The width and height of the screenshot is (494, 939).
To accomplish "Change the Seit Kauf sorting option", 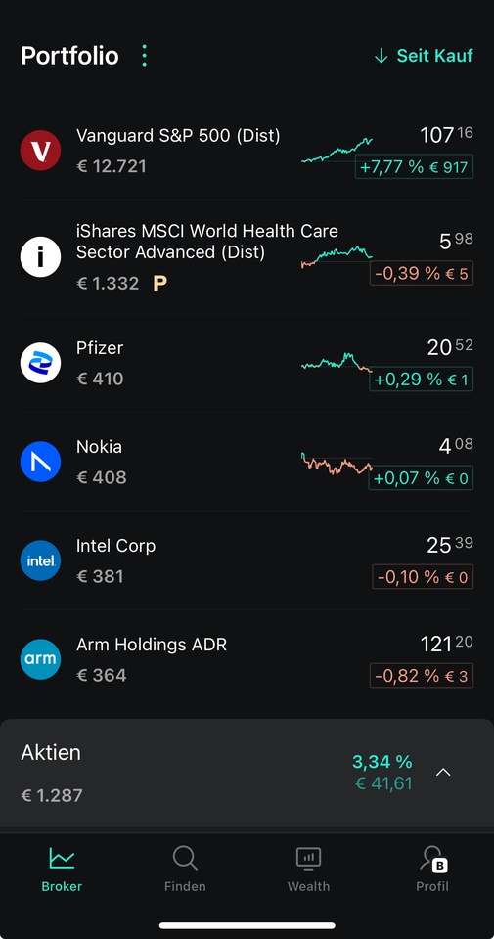I will pyautogui.click(x=424, y=56).
